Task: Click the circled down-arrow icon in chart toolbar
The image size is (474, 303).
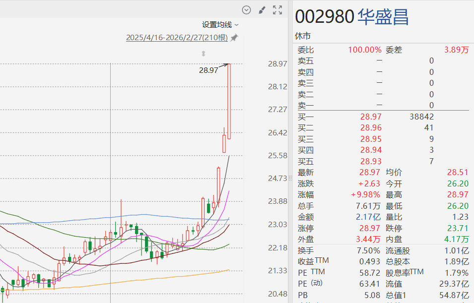Action: [247, 10]
